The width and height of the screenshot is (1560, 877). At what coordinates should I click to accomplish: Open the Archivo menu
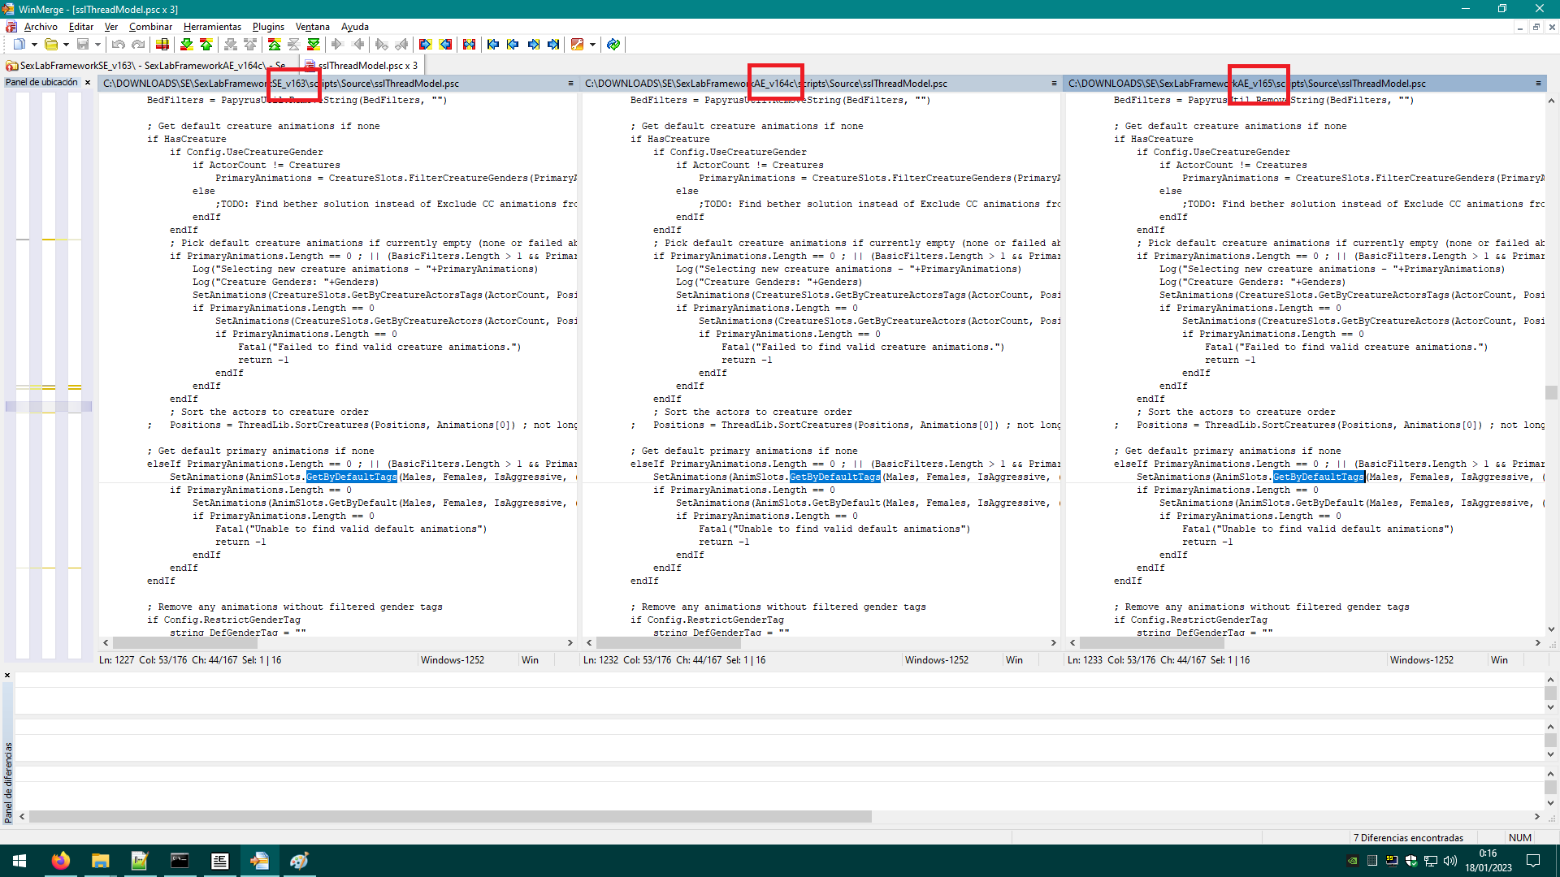tap(41, 27)
